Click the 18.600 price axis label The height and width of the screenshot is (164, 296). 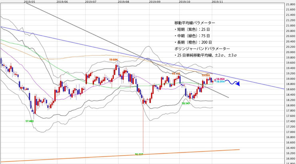point(290,89)
